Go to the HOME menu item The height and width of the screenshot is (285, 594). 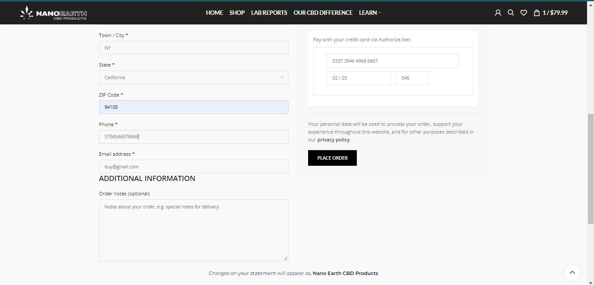214,13
